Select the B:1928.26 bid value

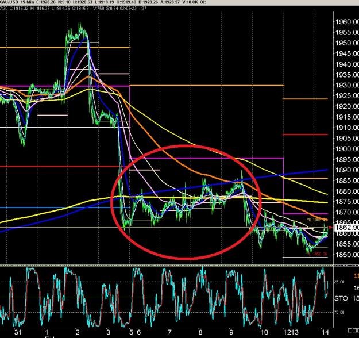point(148,2)
